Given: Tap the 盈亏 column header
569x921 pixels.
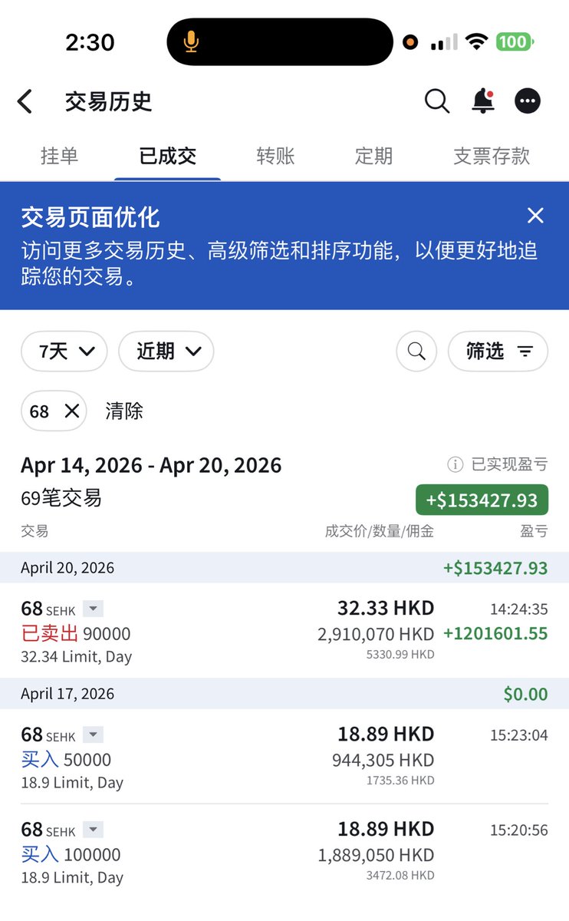Looking at the screenshot, I should [534, 531].
